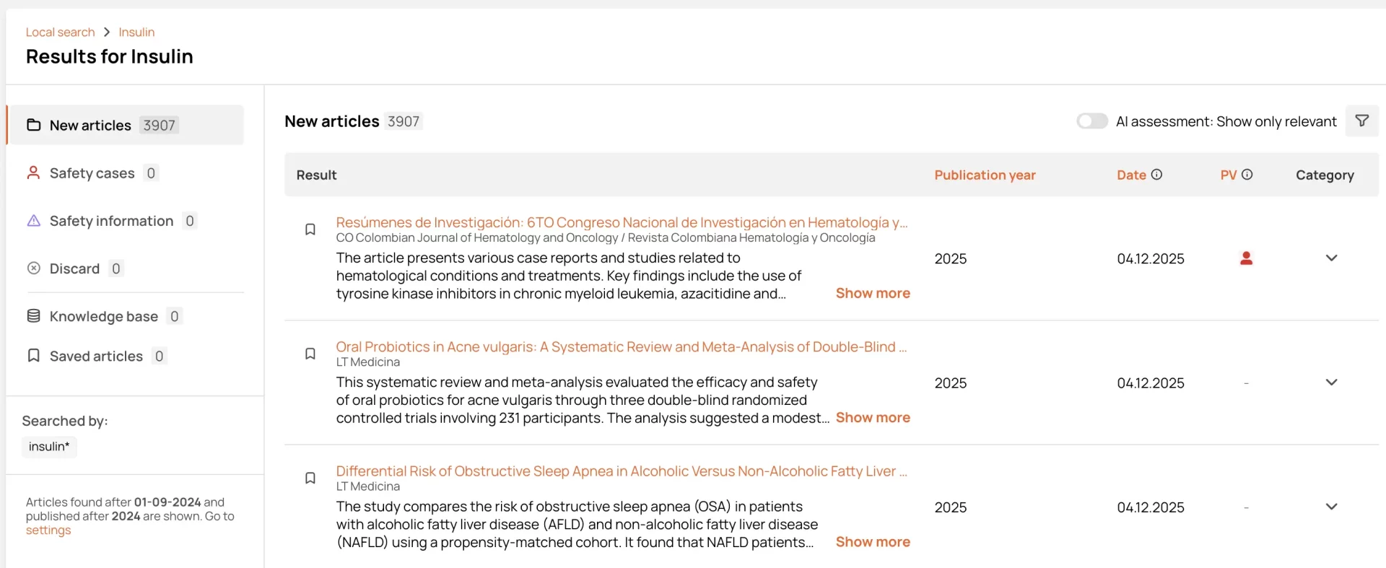This screenshot has height=568, width=1386.
Task: Open the Safety cases sidebar tab
Action: 92,173
